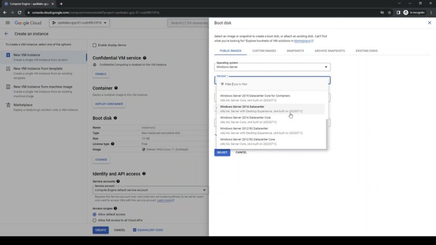Open the Service account dropdown
436x245 pixels.
point(150,190)
